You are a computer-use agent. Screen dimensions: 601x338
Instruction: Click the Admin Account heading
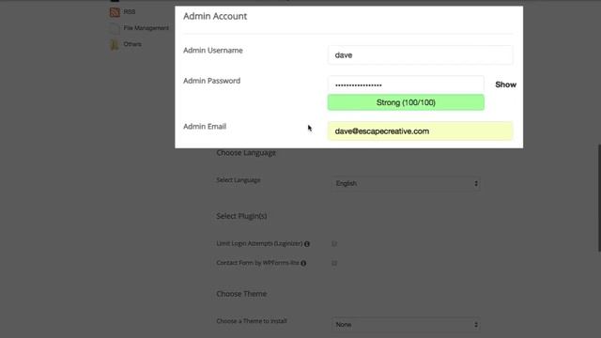[x=215, y=16]
